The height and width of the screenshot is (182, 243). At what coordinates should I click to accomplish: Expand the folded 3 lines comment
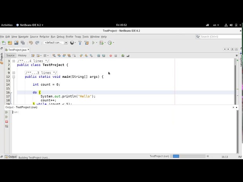14,73
